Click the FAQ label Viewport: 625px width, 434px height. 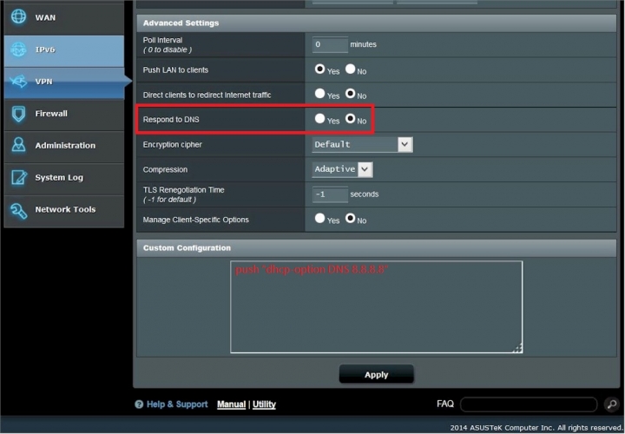click(x=445, y=404)
